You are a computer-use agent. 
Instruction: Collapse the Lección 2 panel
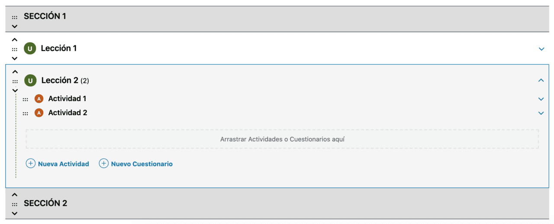(x=541, y=80)
